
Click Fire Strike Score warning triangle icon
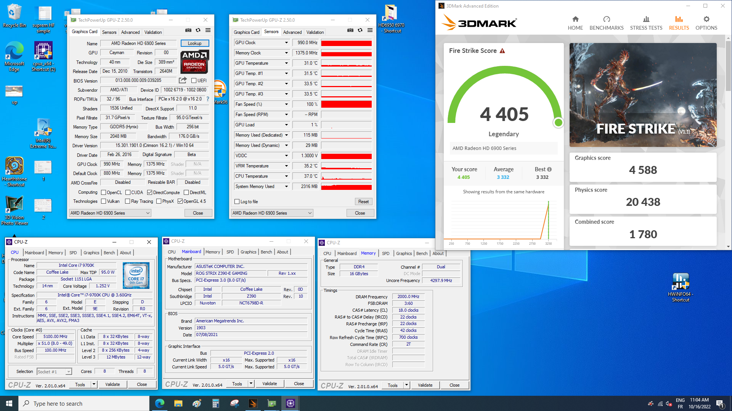tap(502, 51)
